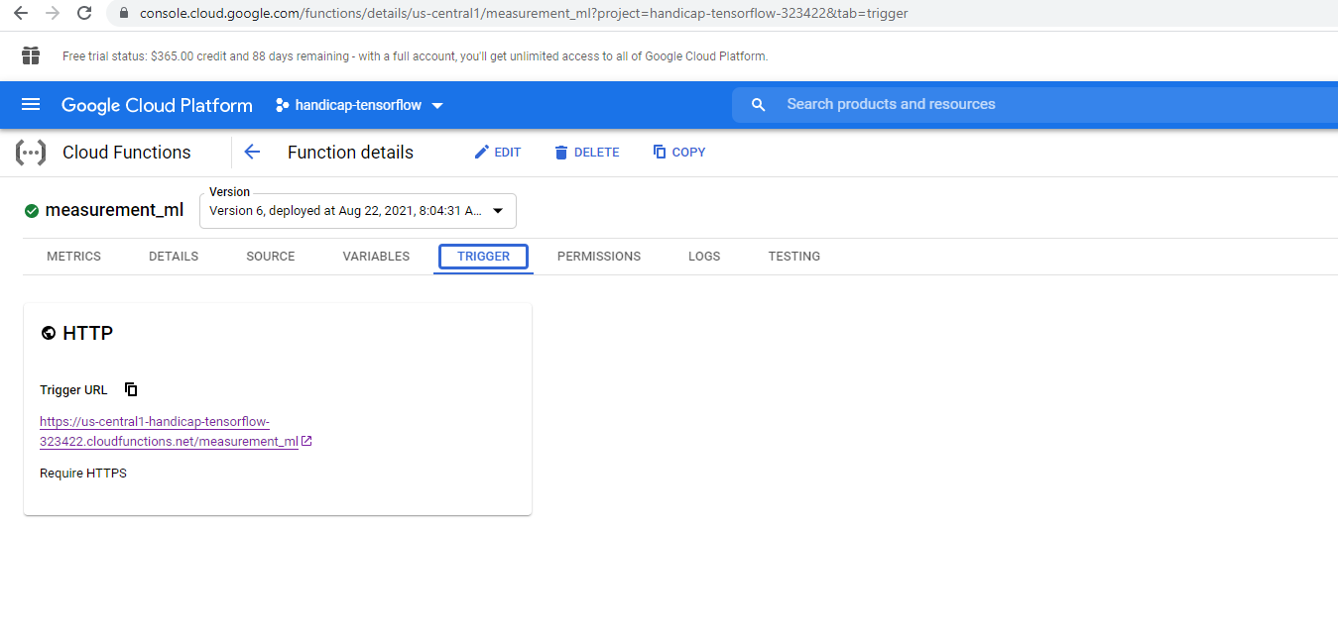Switch to the TESTING tab
The width and height of the screenshot is (1338, 634).
click(x=794, y=257)
